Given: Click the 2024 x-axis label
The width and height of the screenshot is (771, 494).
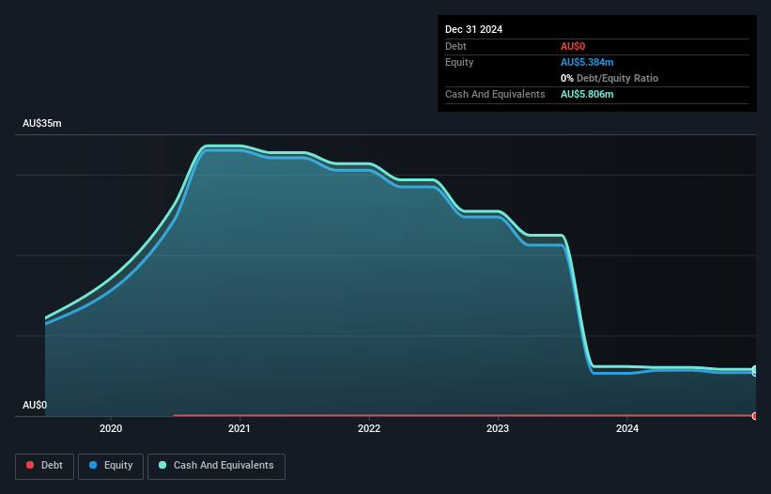Looking at the screenshot, I should (x=627, y=428).
